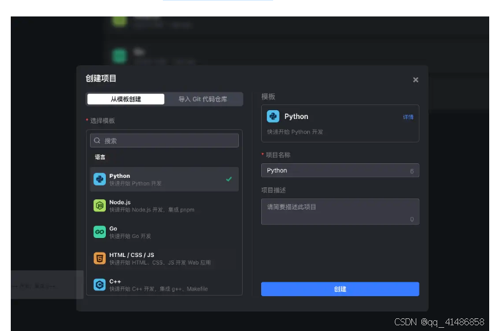The image size is (493, 331).
Task: Click the green checkmark on Python row
Action: coord(229,179)
